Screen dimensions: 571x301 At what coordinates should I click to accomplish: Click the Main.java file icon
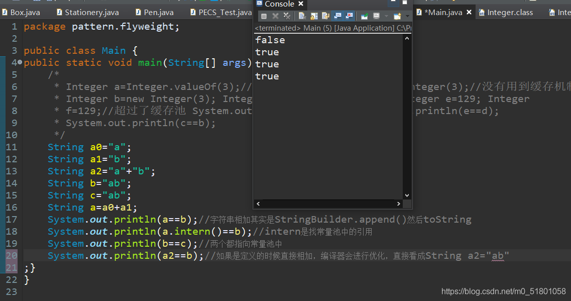click(x=419, y=13)
